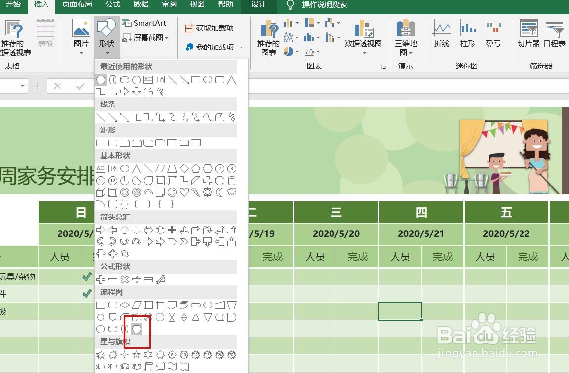Click the checkmark in the 玩具/杂物 row
Image resolution: width=569 pixels, height=373 pixels.
(87, 277)
